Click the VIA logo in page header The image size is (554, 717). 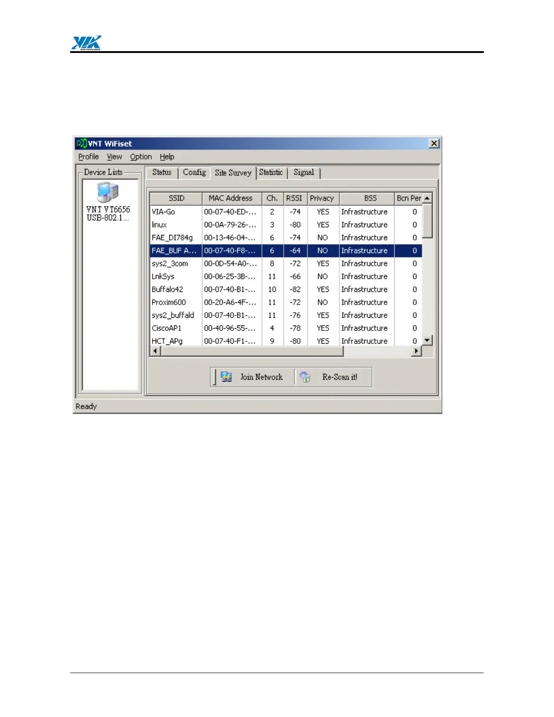pyautogui.click(x=86, y=43)
